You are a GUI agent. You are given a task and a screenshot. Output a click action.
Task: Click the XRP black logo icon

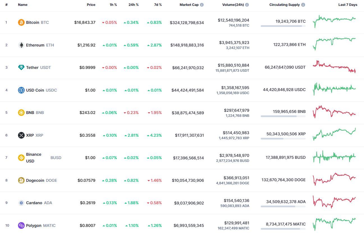21,135
